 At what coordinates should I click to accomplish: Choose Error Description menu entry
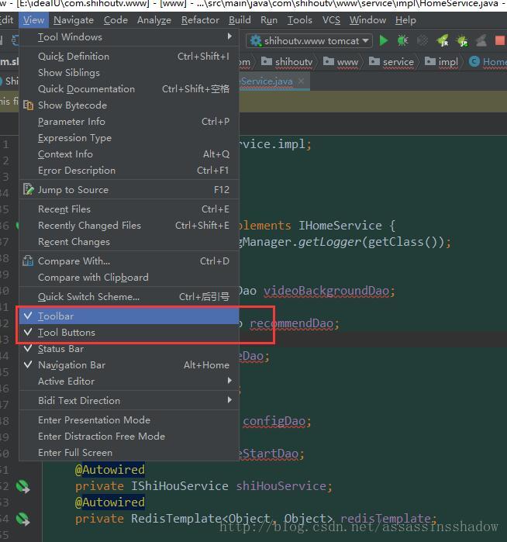coord(129,170)
